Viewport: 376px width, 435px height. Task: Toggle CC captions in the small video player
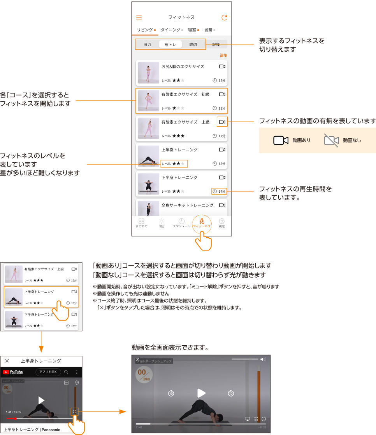coord(66,383)
